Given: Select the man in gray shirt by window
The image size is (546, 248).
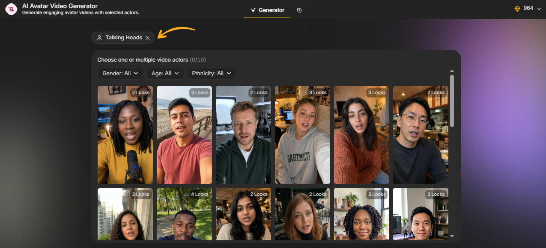Looking at the screenshot, I should 421,214.
